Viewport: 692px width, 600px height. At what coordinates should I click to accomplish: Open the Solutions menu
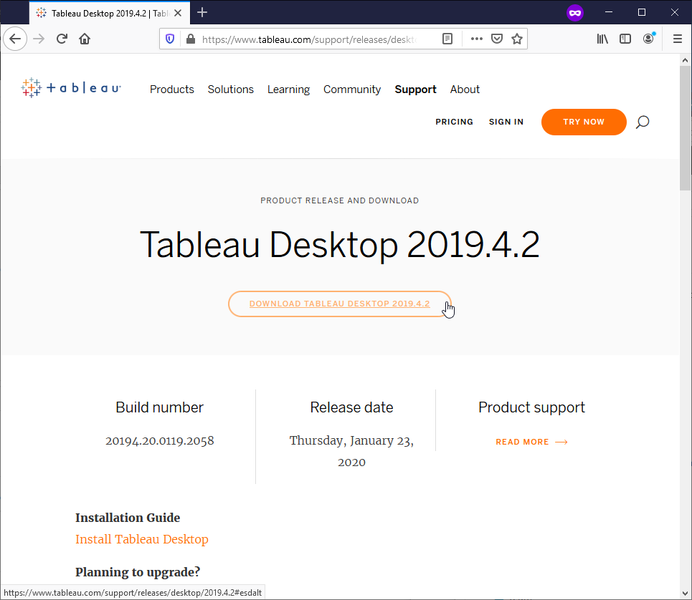(231, 89)
